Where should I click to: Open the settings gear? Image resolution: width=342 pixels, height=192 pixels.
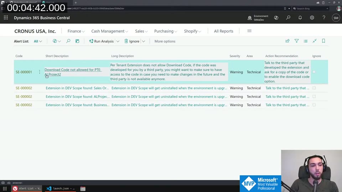[312, 18]
